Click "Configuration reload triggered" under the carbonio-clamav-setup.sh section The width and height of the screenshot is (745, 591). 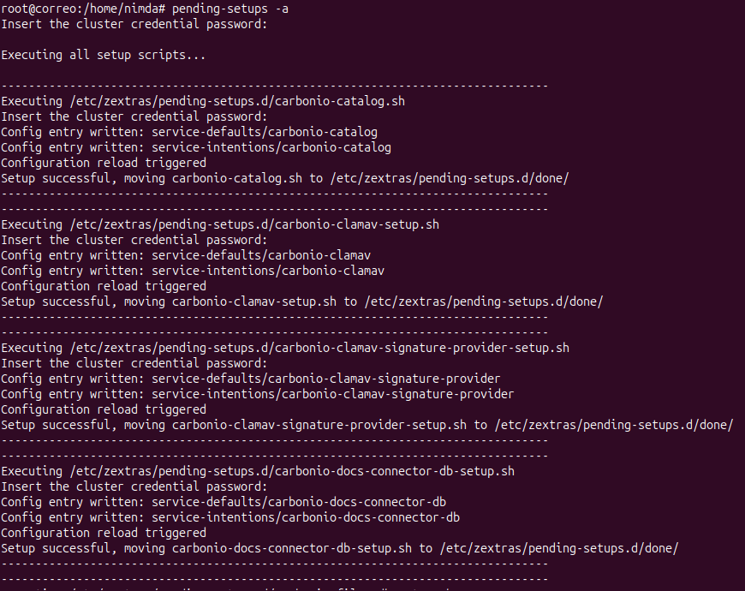click(x=103, y=286)
